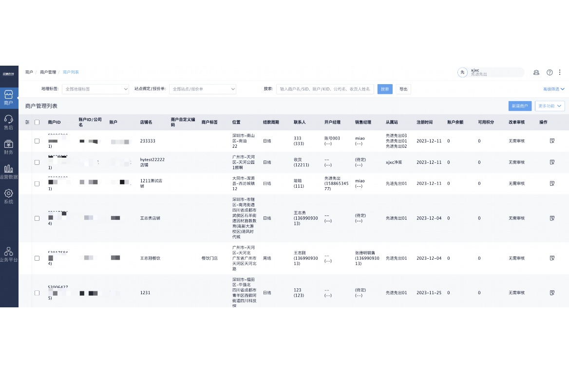Go to 运营数据 in the sidebar
569x373 pixels.
(x=9, y=172)
